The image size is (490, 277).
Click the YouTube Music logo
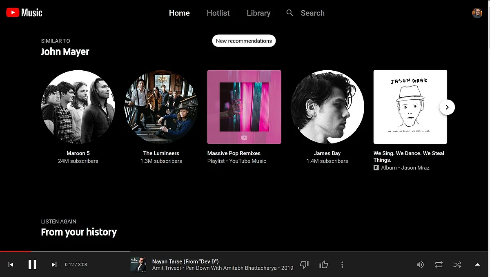[24, 13]
